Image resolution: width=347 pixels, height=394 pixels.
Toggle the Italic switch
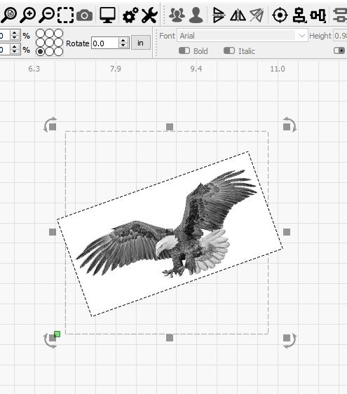[229, 50]
